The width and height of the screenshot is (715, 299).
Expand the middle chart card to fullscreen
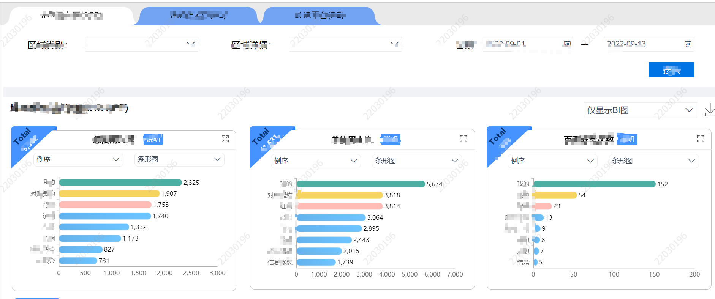tap(463, 139)
